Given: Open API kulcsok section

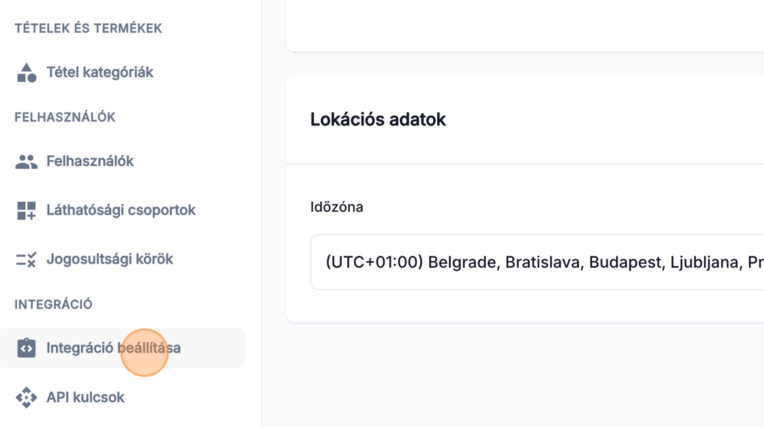Looking at the screenshot, I should coord(85,398).
